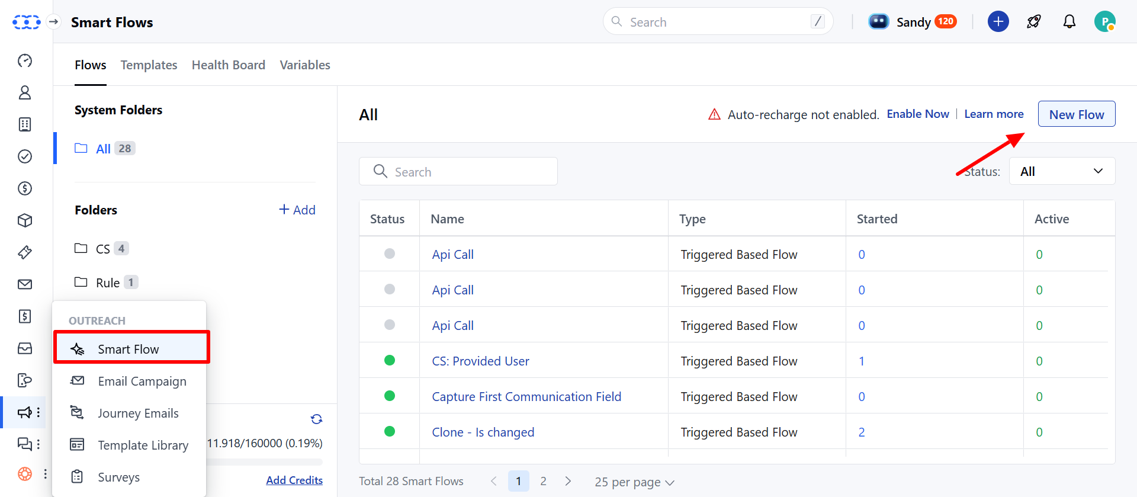Image resolution: width=1137 pixels, height=497 pixels.
Task: Click the flows Search input field
Action: click(x=458, y=172)
